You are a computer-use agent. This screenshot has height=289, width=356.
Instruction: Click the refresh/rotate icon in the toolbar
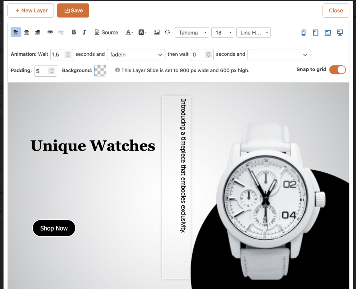pos(168,32)
